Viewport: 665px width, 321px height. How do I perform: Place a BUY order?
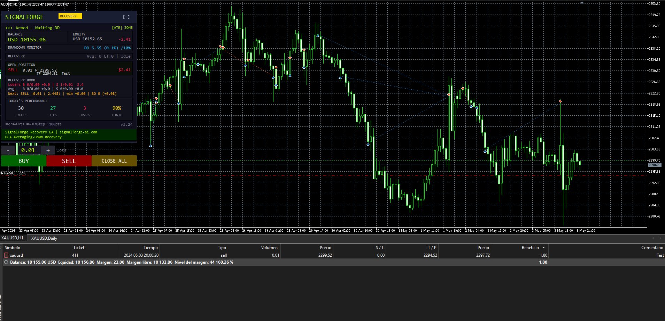[24, 161]
